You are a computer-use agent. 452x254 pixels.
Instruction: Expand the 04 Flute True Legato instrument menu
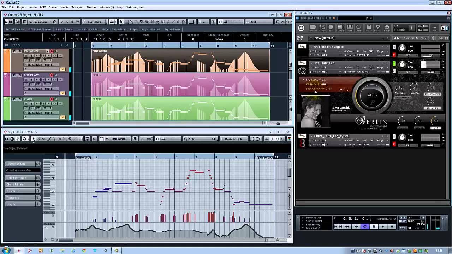click(x=311, y=47)
